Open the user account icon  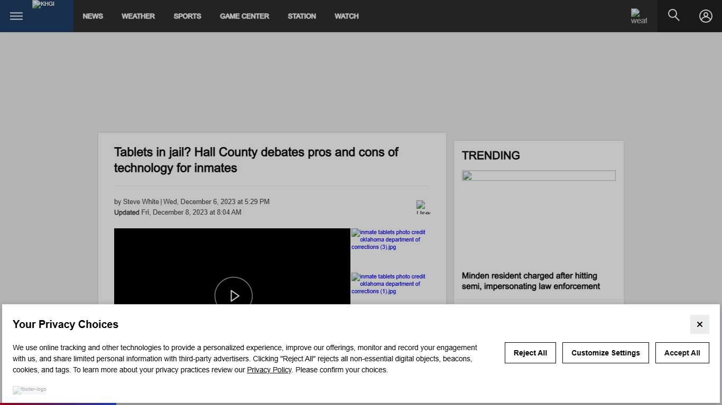(x=706, y=16)
